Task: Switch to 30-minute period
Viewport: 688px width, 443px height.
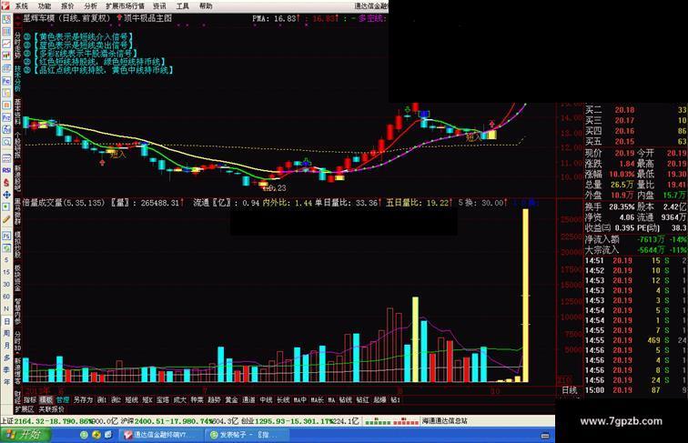Action: click(6, 285)
